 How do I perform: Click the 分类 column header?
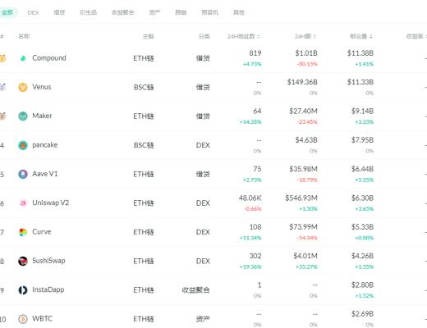click(204, 36)
